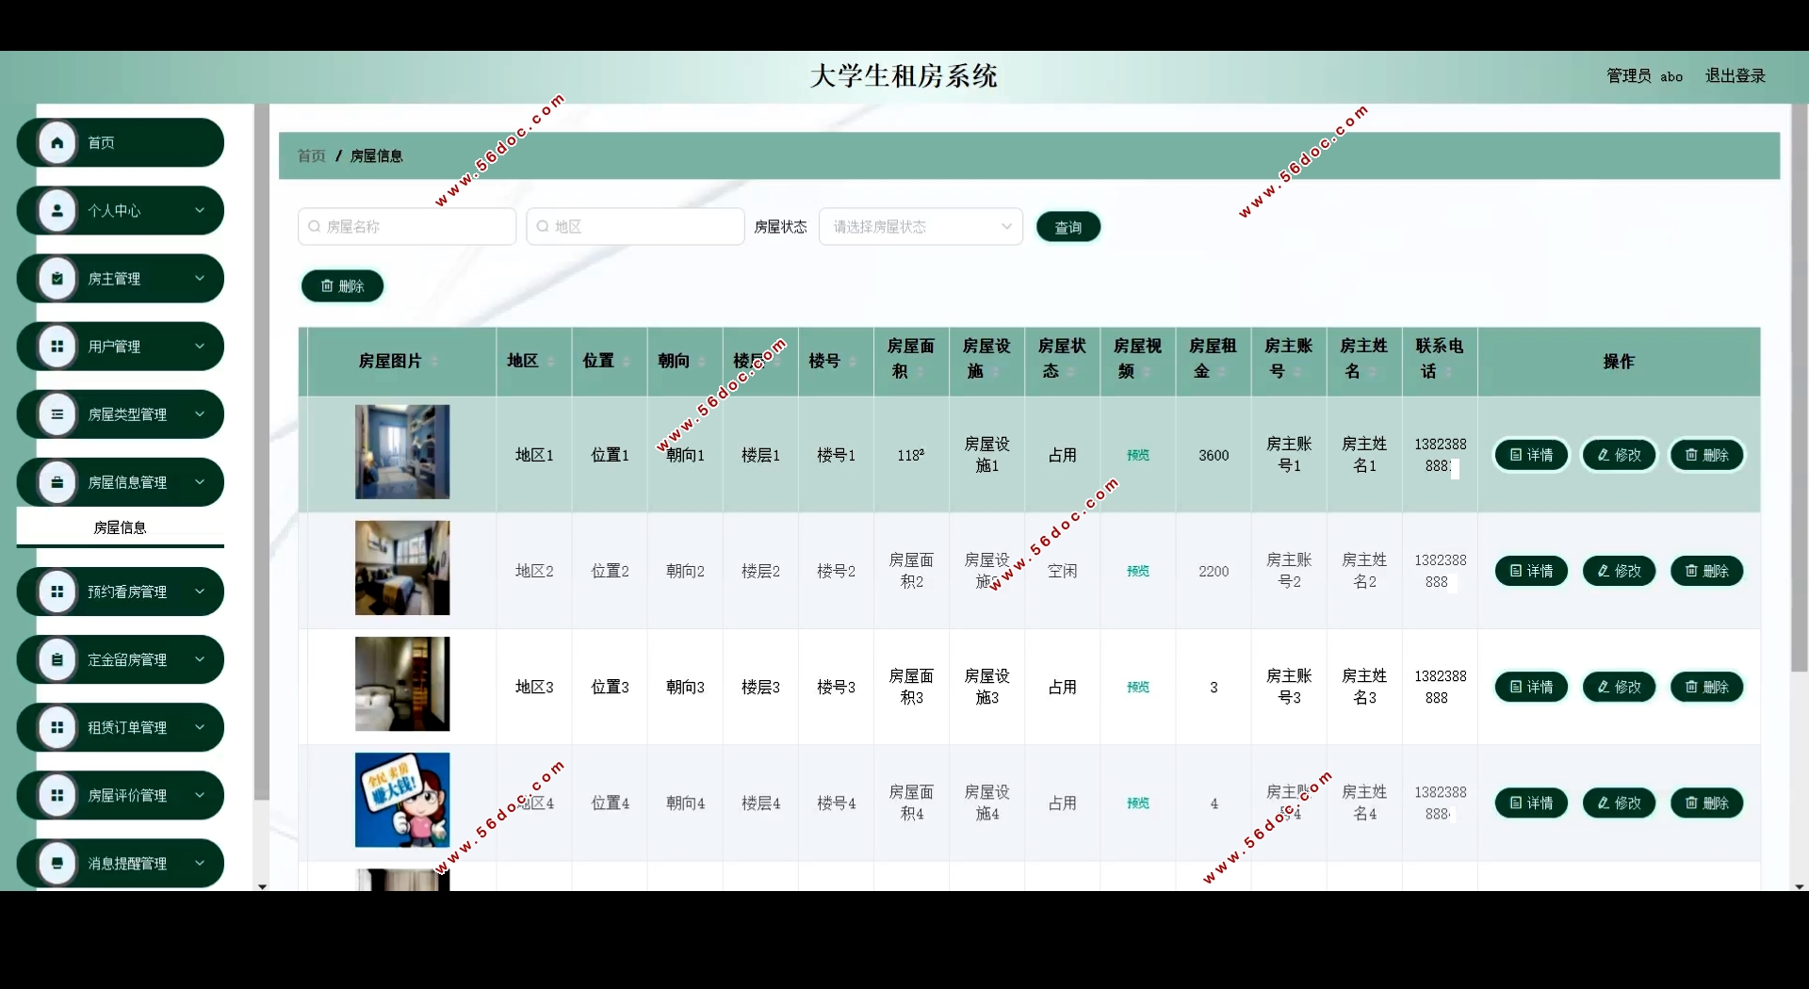Open the blue bedroom thumbnail in row one
The height and width of the screenshot is (989, 1809).
[x=402, y=452]
